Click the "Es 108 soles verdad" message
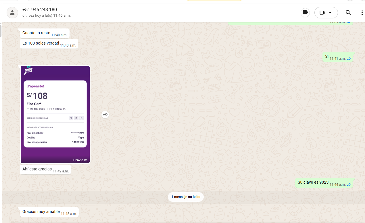 [41, 43]
